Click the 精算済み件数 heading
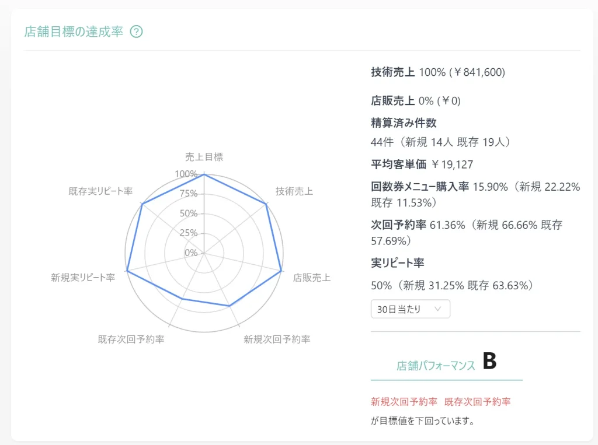The height and width of the screenshot is (445, 598). 404,123
